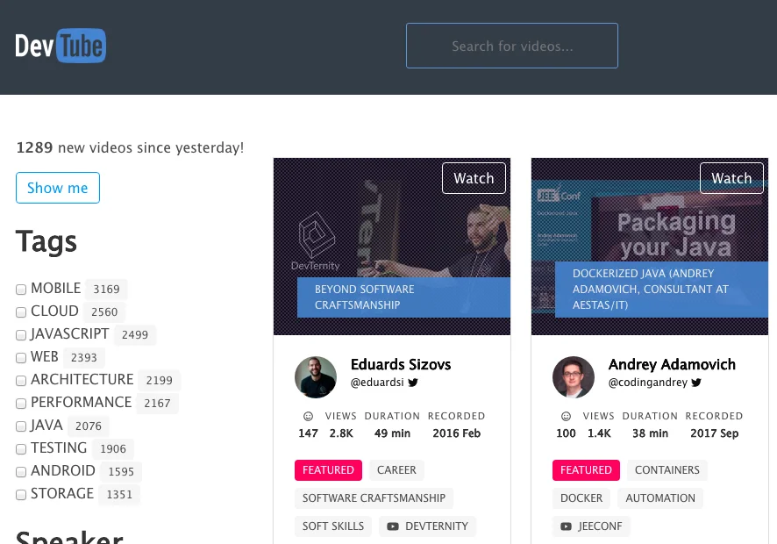This screenshot has width=777, height=544.
Task: Click the smiley icon above 147
Action: pos(308,416)
